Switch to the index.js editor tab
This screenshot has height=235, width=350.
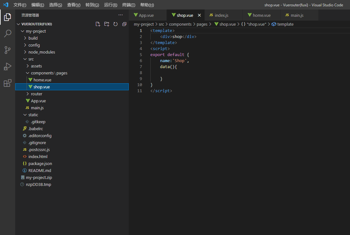(223, 15)
